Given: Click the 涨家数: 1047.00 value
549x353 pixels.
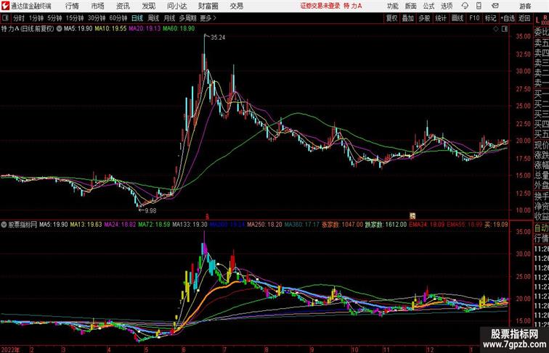Looking at the screenshot, I should coord(343,225).
